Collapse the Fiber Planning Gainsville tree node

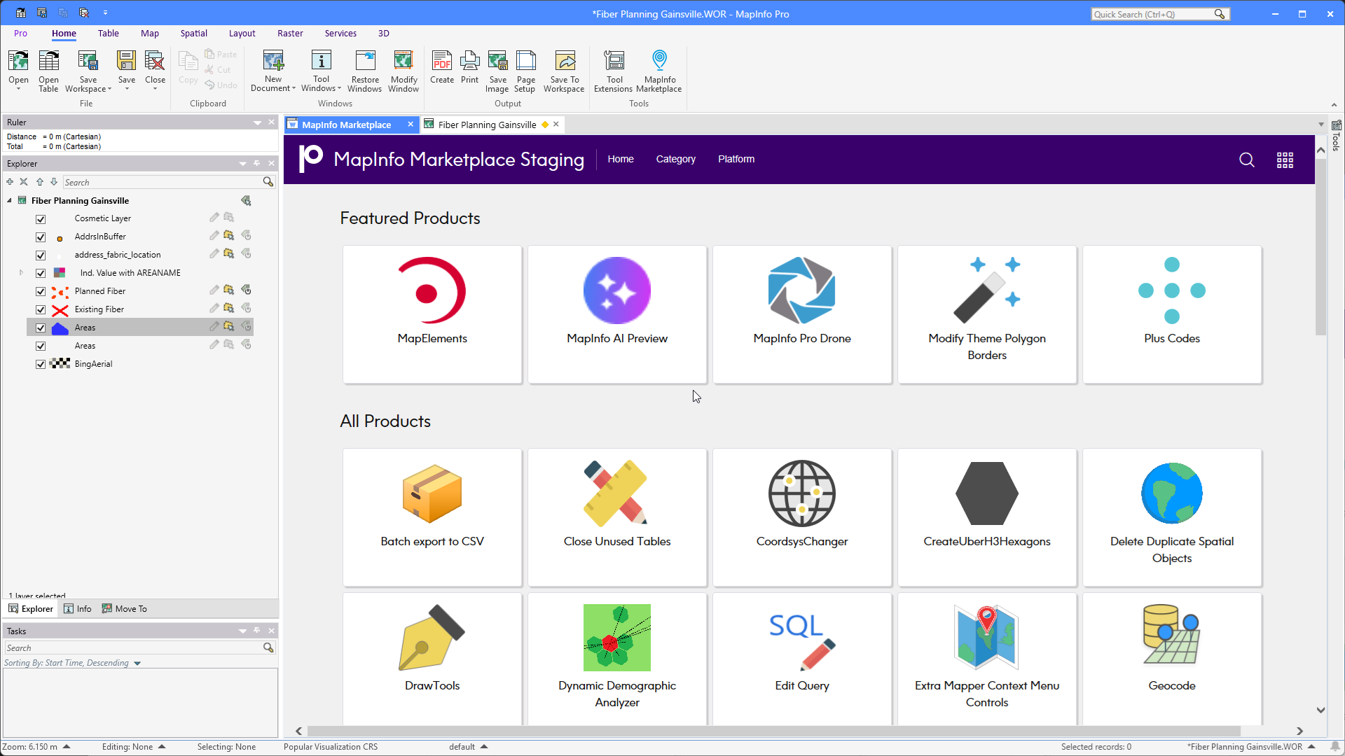coord(10,201)
